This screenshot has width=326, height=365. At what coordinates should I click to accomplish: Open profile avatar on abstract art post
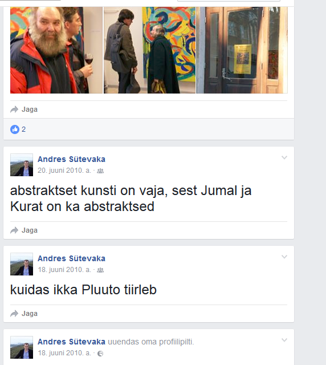point(22,165)
